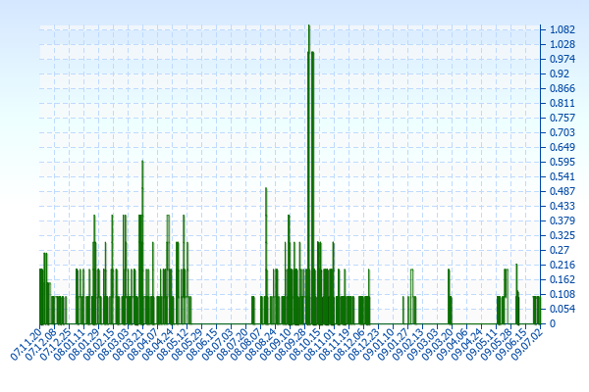
Task: Select the 0.433 y-axis label
Action: tap(562, 206)
